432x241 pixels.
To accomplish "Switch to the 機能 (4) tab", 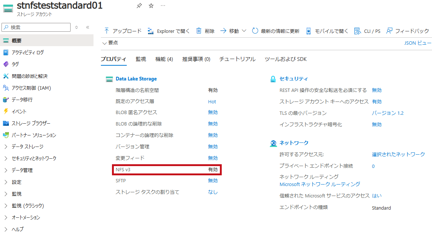I will [164, 59].
